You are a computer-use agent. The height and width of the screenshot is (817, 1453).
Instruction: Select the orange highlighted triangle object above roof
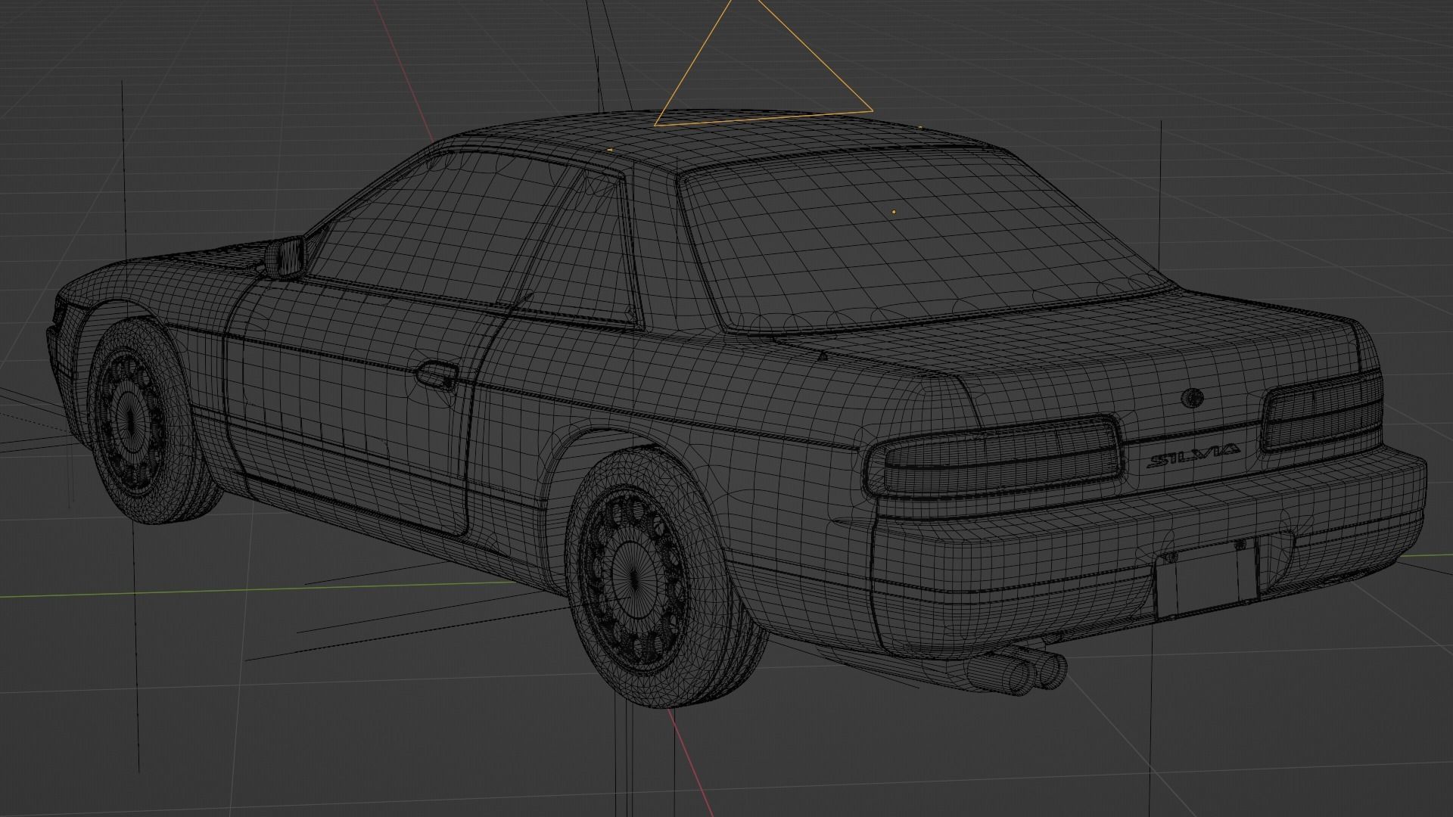(764, 62)
